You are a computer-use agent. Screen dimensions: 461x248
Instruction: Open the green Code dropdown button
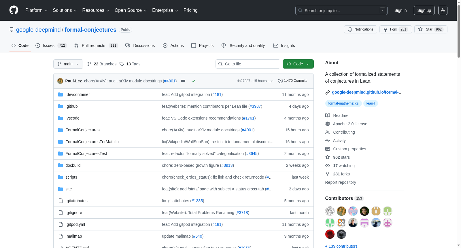(298, 64)
